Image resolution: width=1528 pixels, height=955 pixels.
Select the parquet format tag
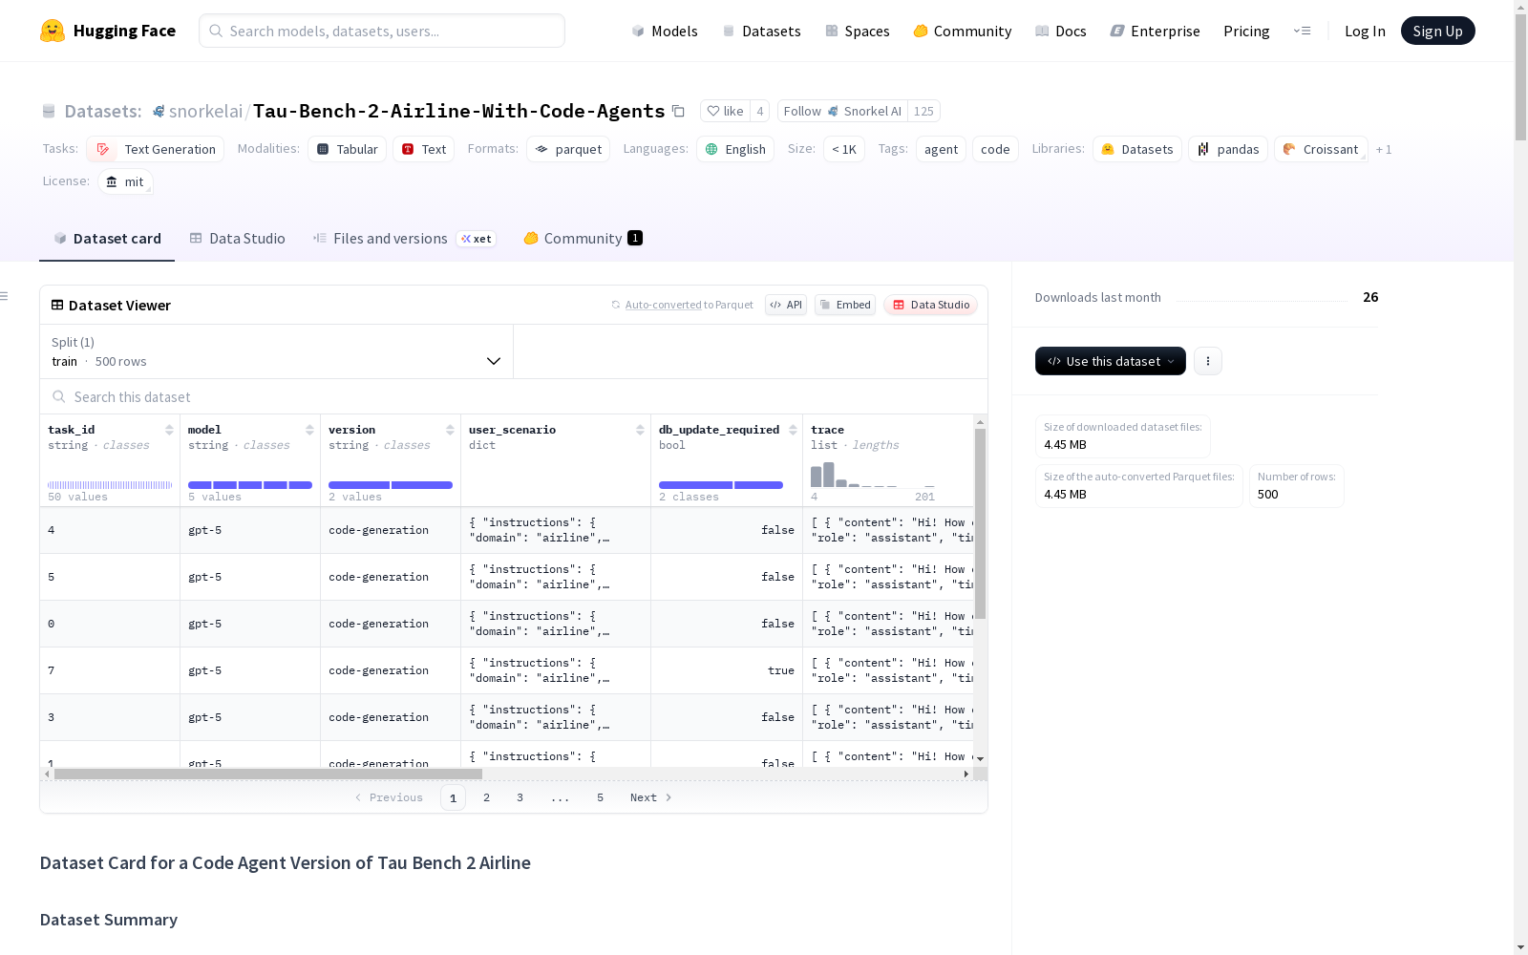(568, 149)
